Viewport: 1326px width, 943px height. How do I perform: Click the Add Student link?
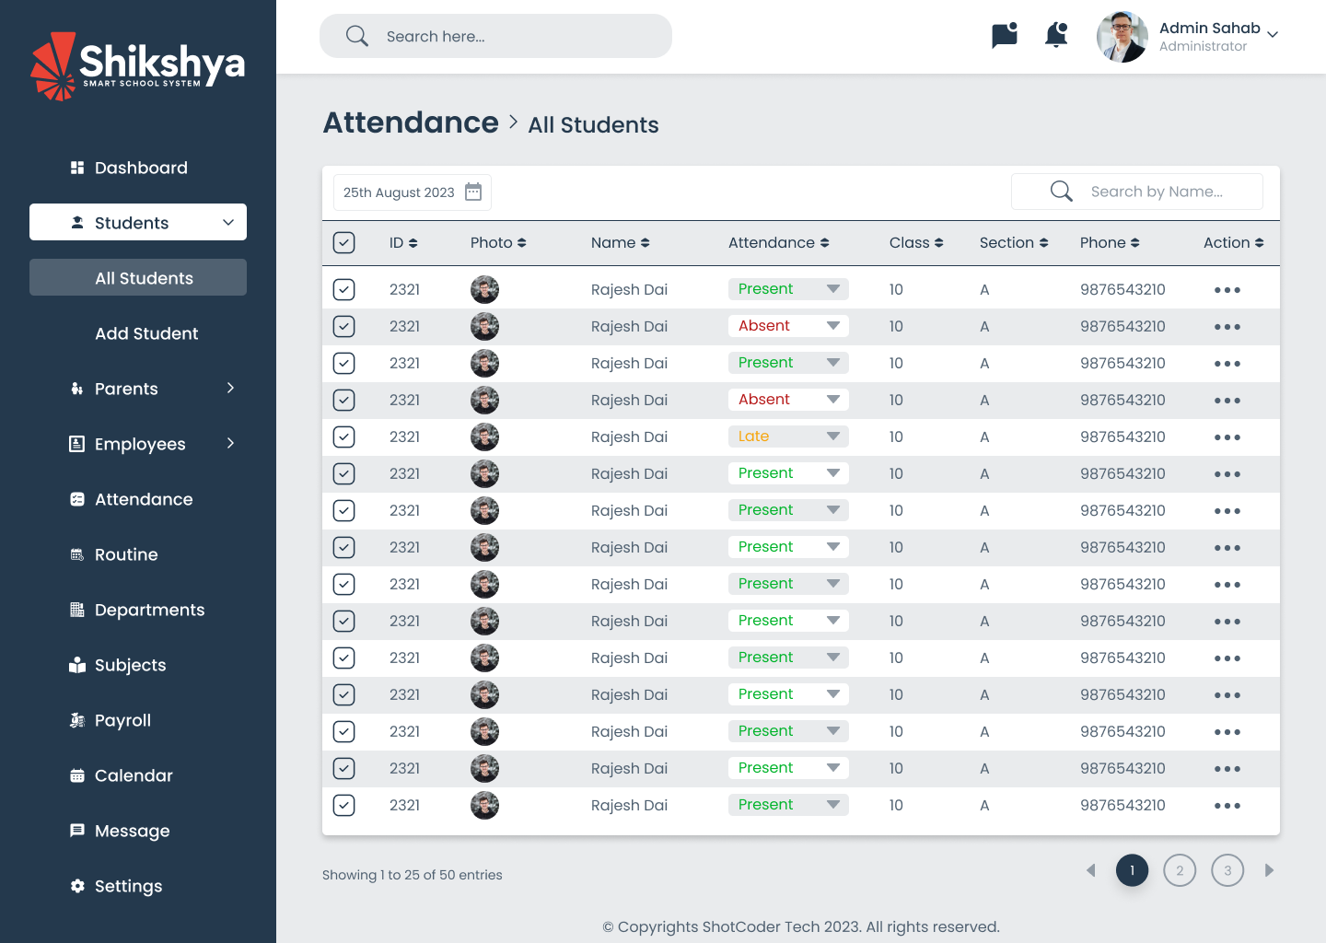tap(146, 333)
